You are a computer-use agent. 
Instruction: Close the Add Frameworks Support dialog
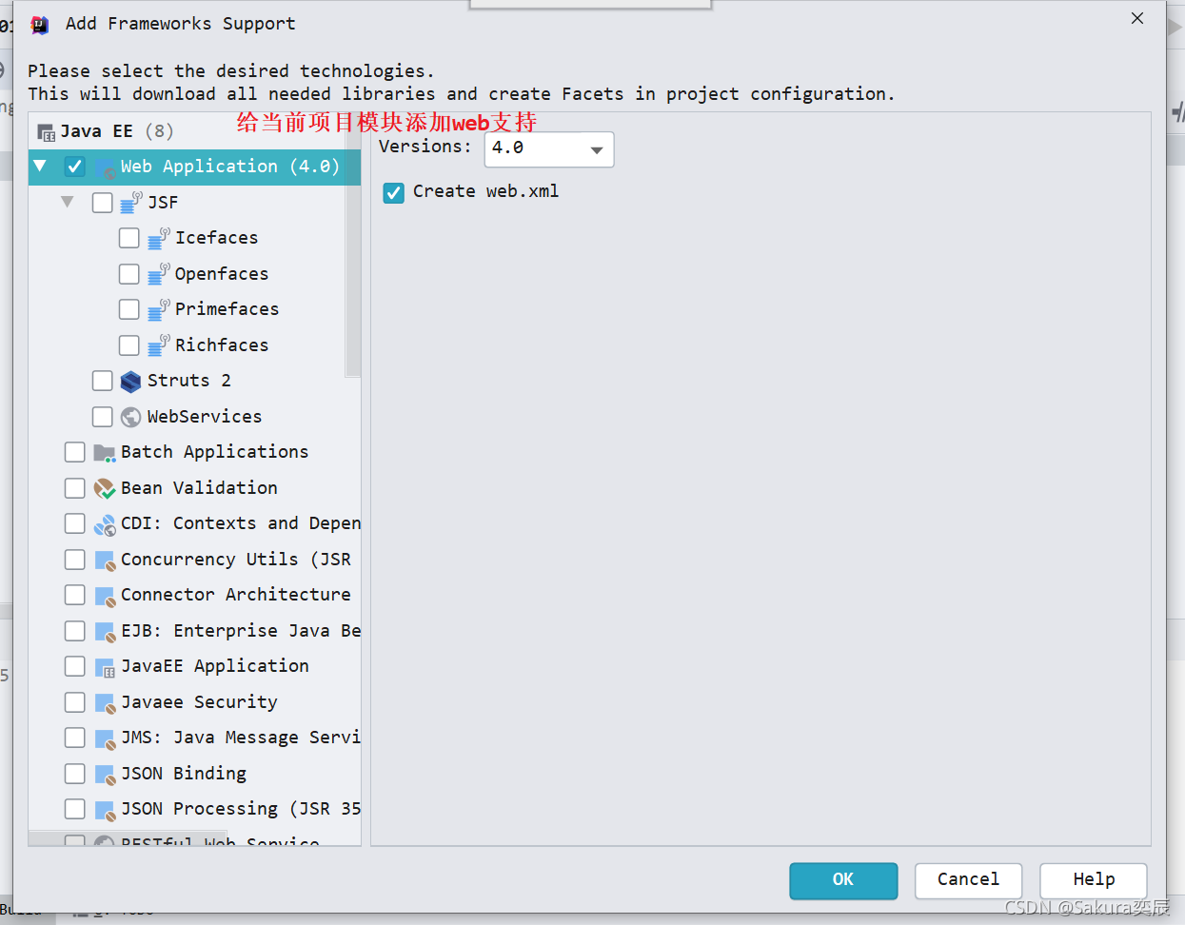(1137, 18)
